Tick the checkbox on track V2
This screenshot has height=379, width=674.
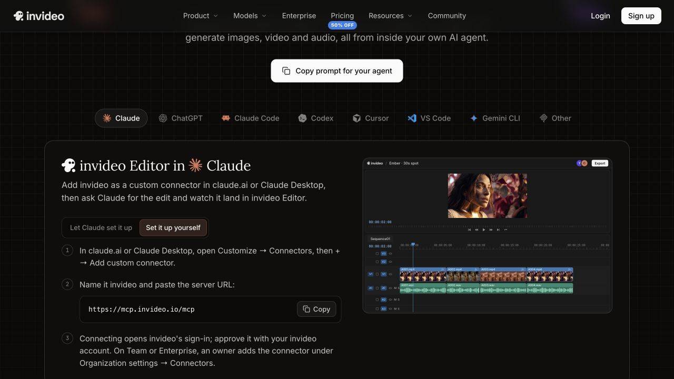pos(377,262)
